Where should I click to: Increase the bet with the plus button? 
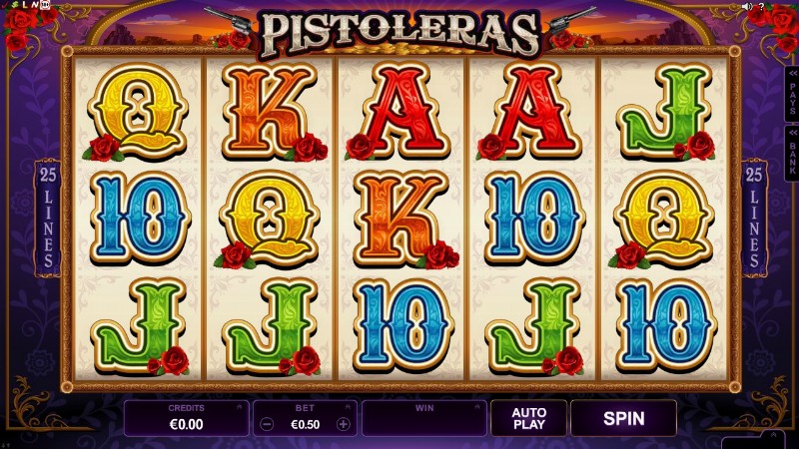click(x=344, y=424)
